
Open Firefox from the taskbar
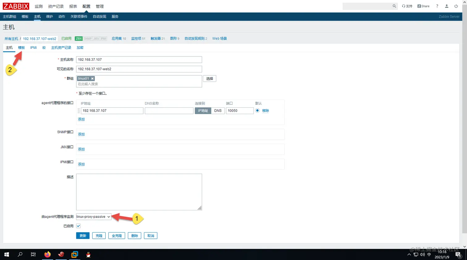click(x=47, y=254)
